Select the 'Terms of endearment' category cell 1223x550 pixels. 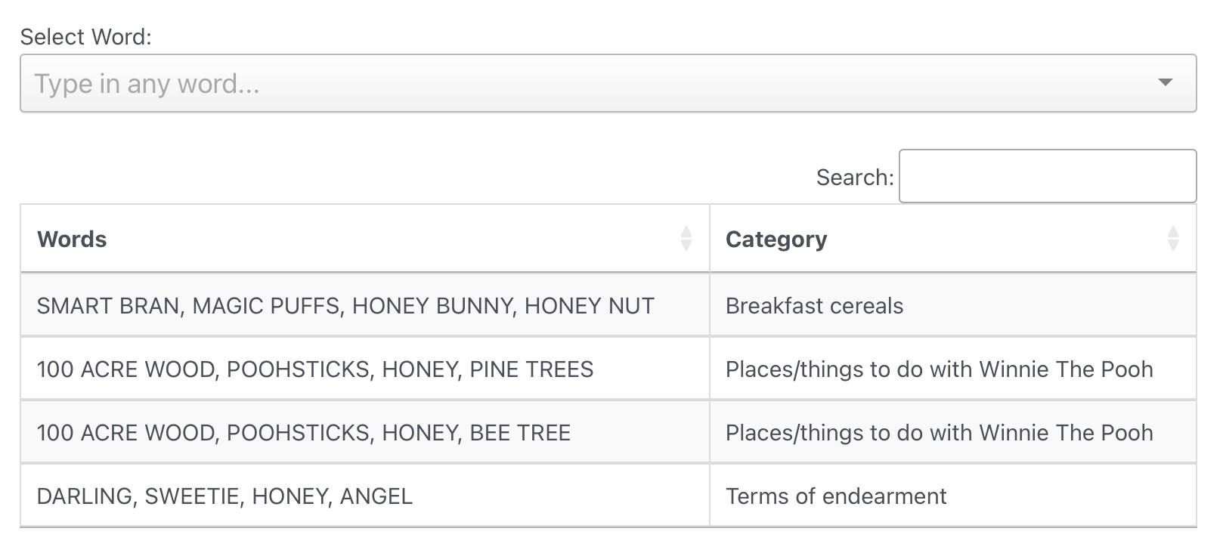(x=835, y=496)
